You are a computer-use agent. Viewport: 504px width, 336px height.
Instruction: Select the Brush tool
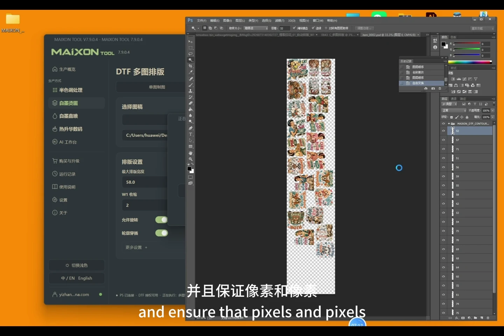[x=190, y=85]
